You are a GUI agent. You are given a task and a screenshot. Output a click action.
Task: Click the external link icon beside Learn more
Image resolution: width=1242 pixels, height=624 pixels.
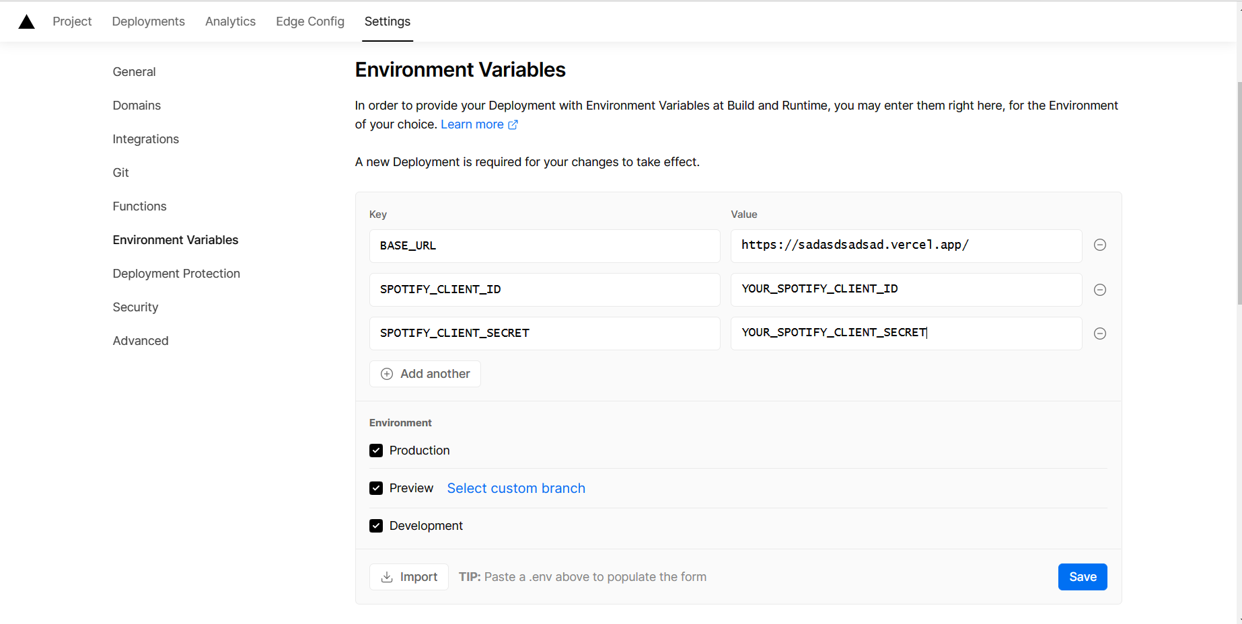click(513, 124)
